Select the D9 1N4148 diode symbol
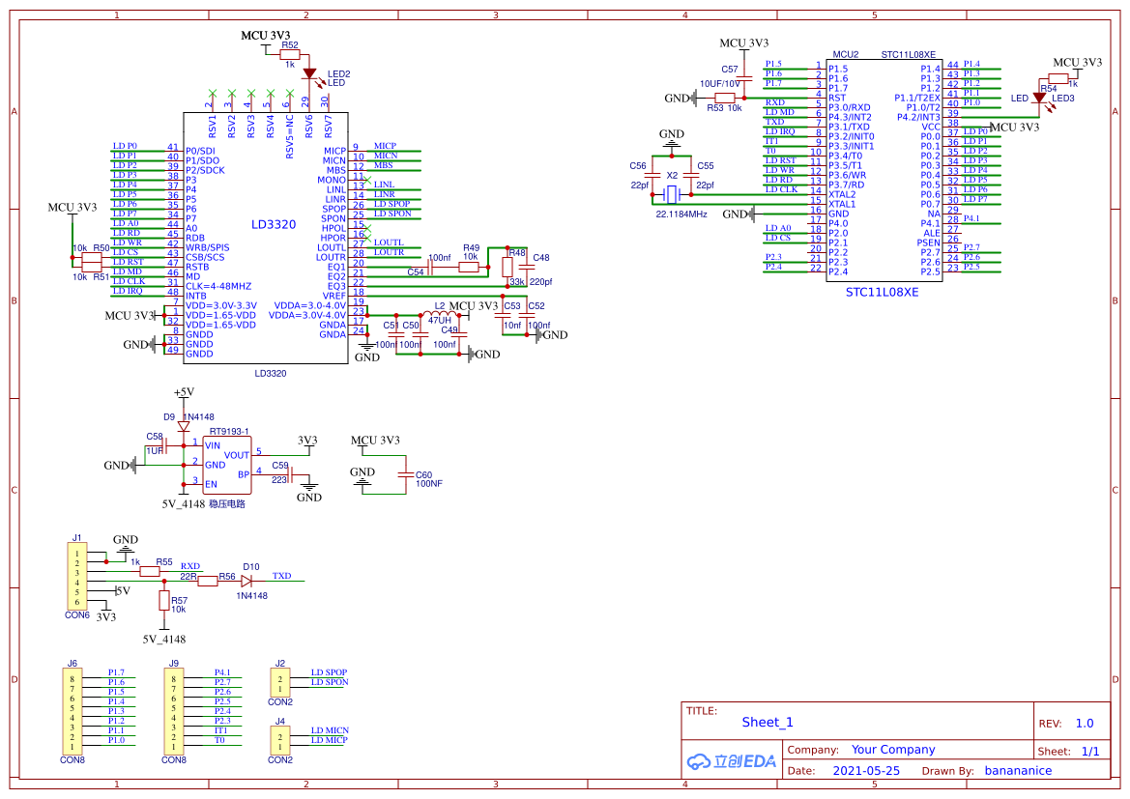Screen dimensions: 1130x799 [183, 426]
